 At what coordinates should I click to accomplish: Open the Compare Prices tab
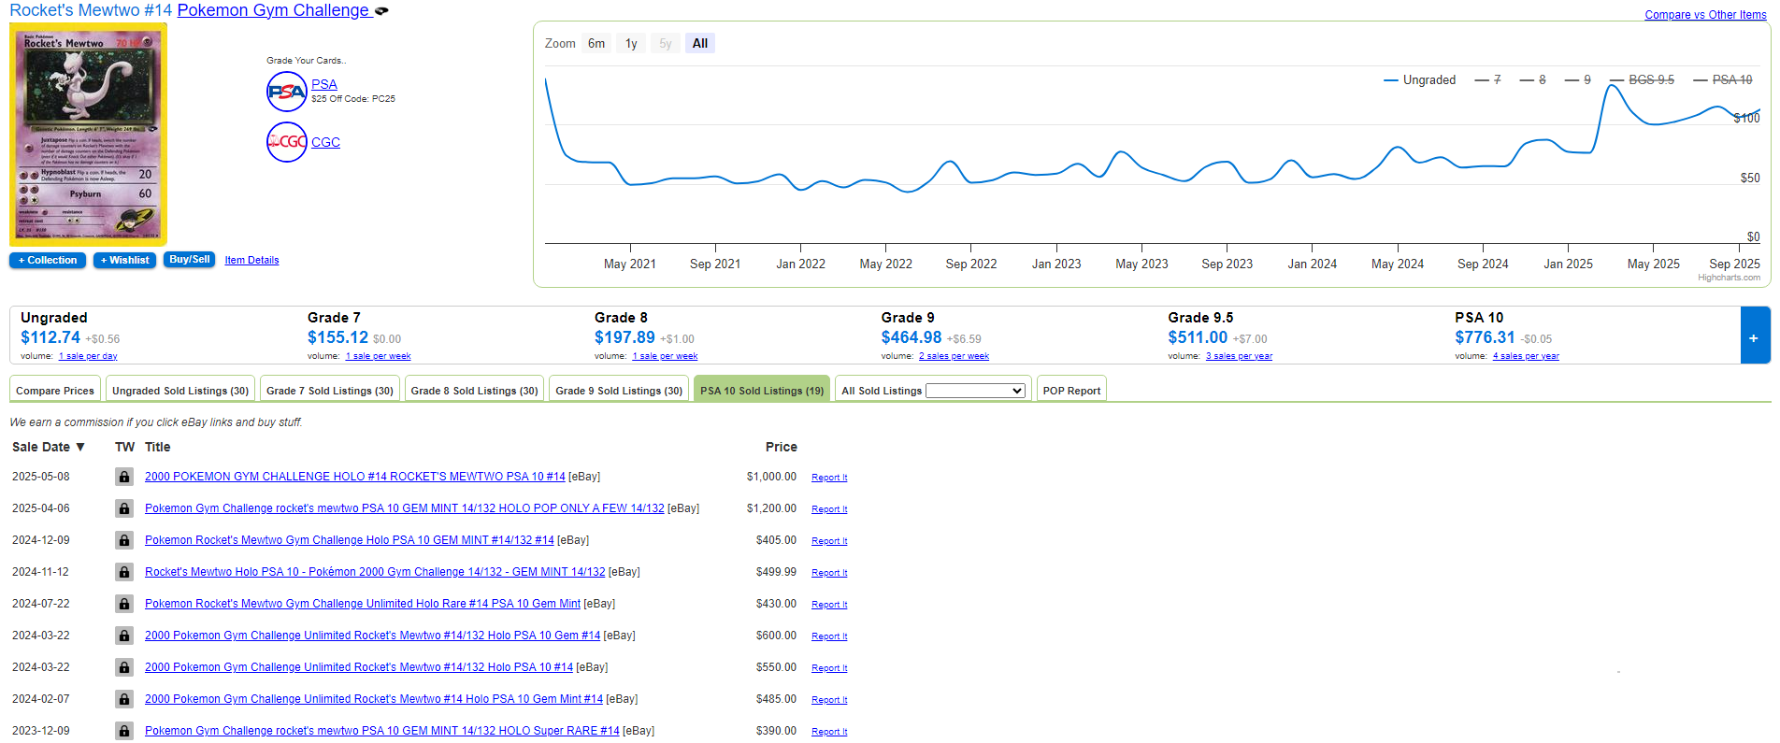tap(55, 391)
